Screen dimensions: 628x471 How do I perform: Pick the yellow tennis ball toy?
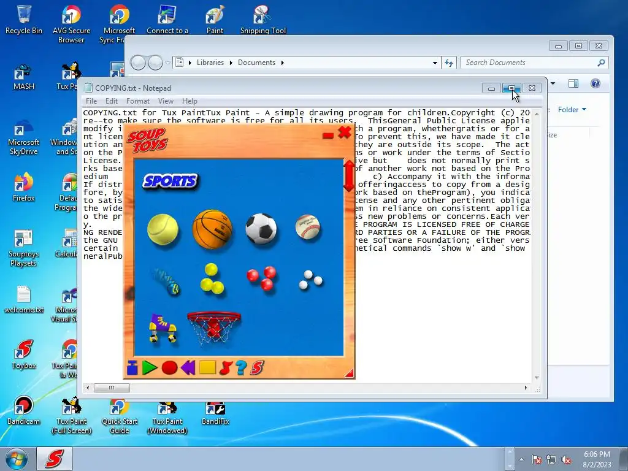coord(163,229)
